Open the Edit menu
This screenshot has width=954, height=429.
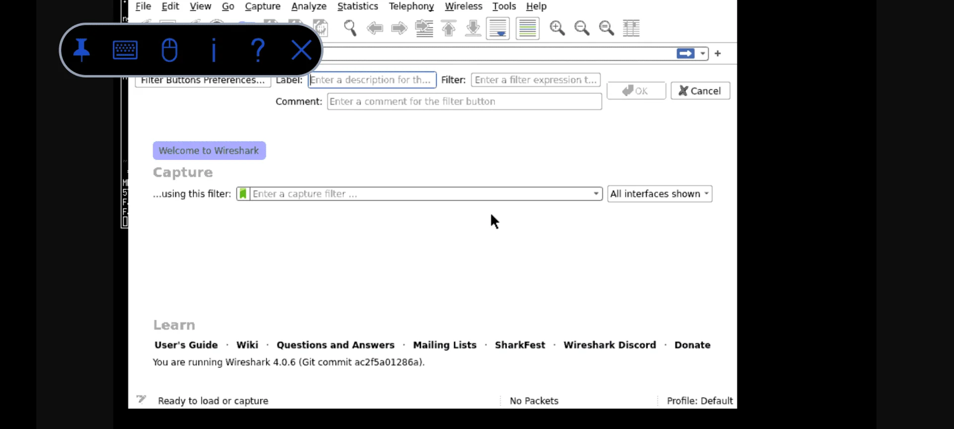(170, 6)
